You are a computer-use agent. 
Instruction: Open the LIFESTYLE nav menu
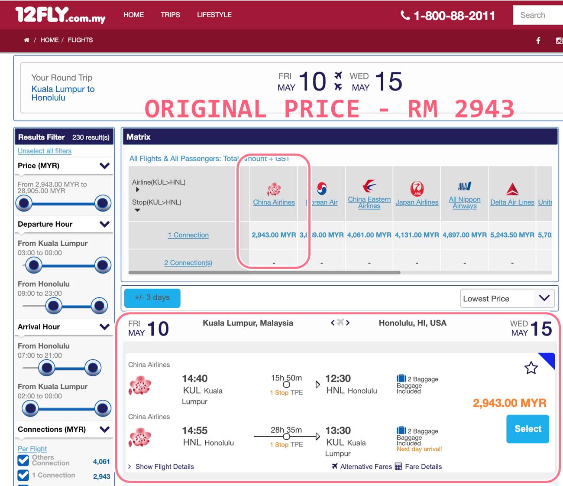(x=214, y=15)
